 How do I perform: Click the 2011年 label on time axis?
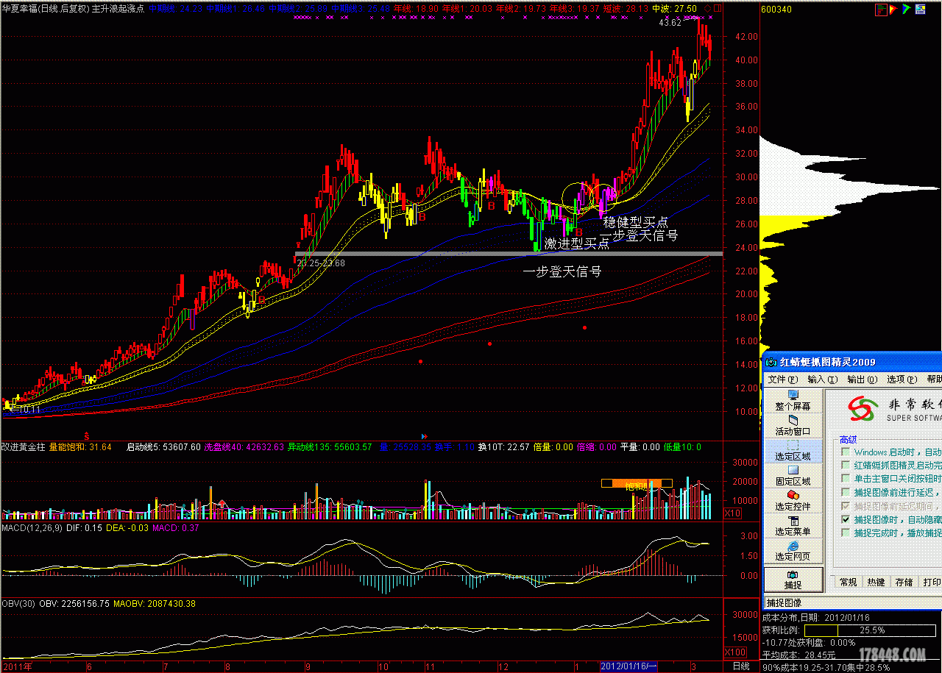coord(17,666)
